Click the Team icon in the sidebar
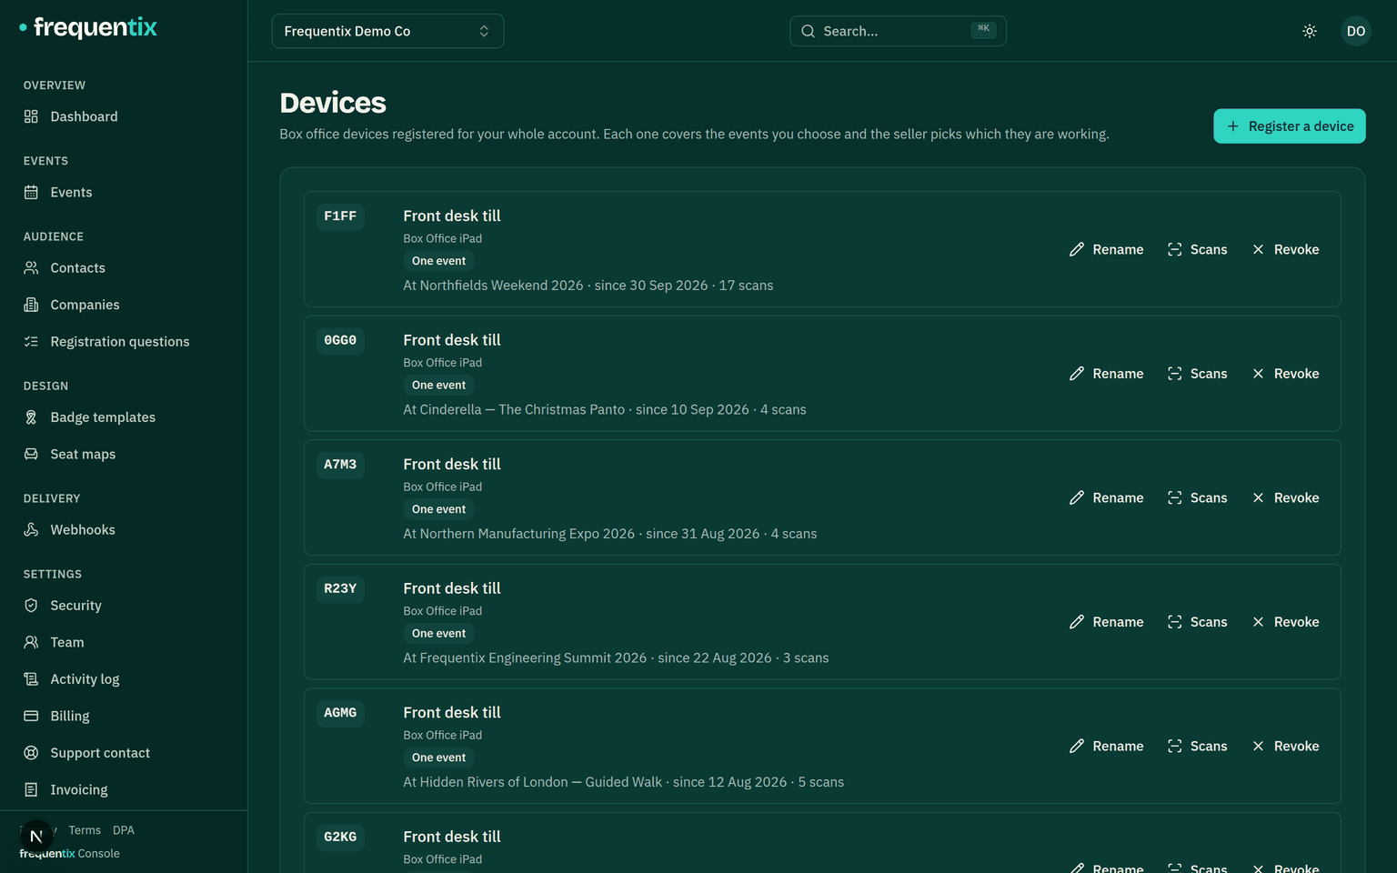This screenshot has width=1397, height=873. tap(31, 642)
